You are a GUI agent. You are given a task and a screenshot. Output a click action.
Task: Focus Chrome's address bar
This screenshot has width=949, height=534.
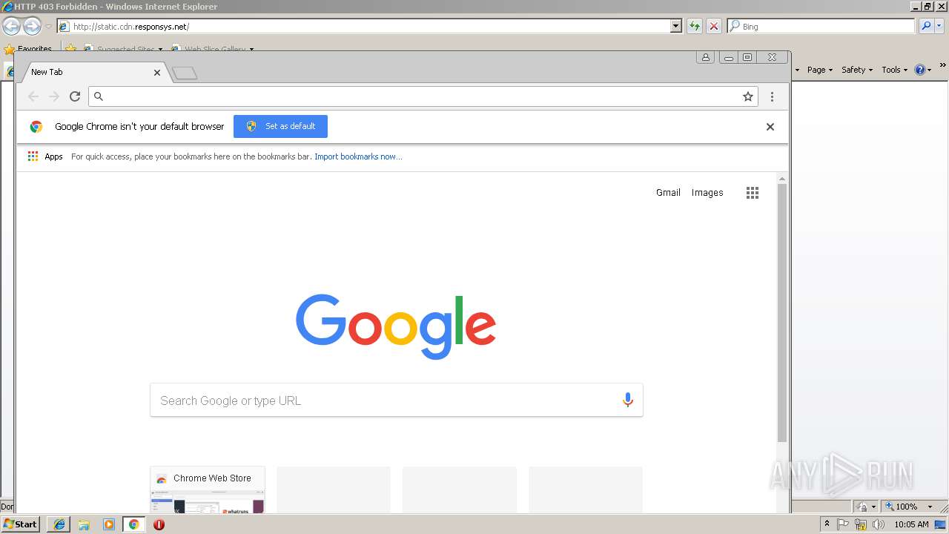[x=423, y=96]
